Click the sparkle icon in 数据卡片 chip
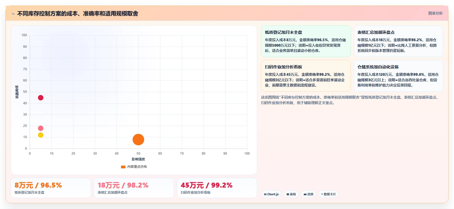 pos(322,194)
